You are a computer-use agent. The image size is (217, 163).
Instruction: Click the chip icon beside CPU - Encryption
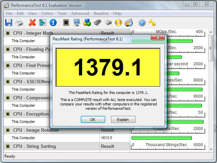pyautogui.click(x=8, y=114)
